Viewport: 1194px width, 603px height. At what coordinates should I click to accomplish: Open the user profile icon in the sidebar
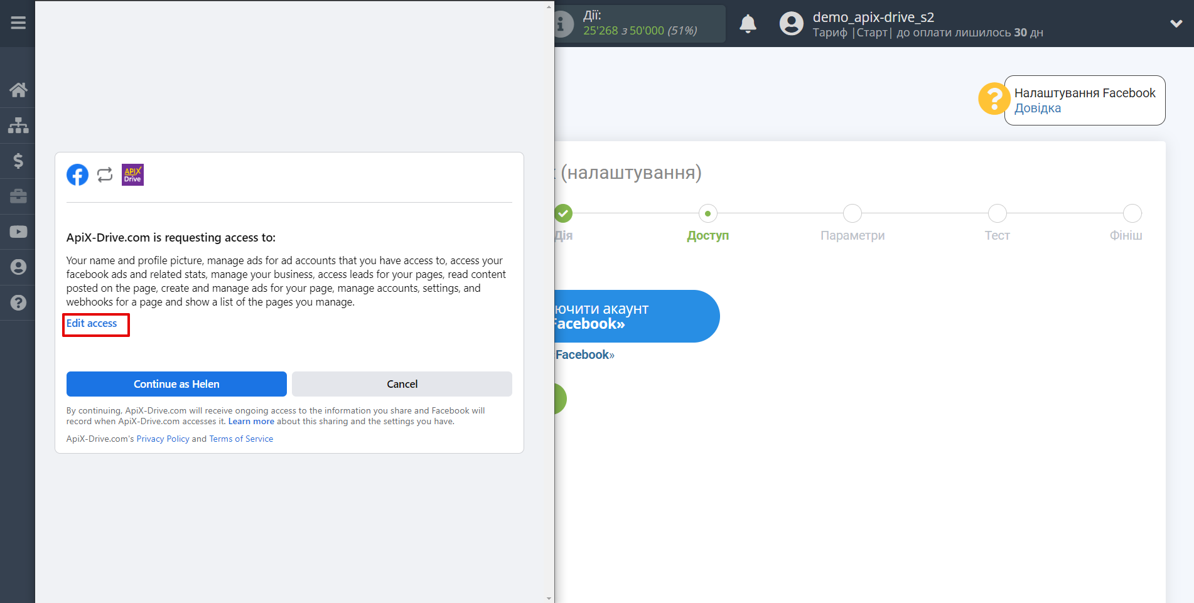click(x=18, y=267)
